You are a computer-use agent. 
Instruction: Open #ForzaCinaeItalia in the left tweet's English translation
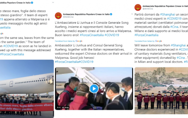[12, 54]
